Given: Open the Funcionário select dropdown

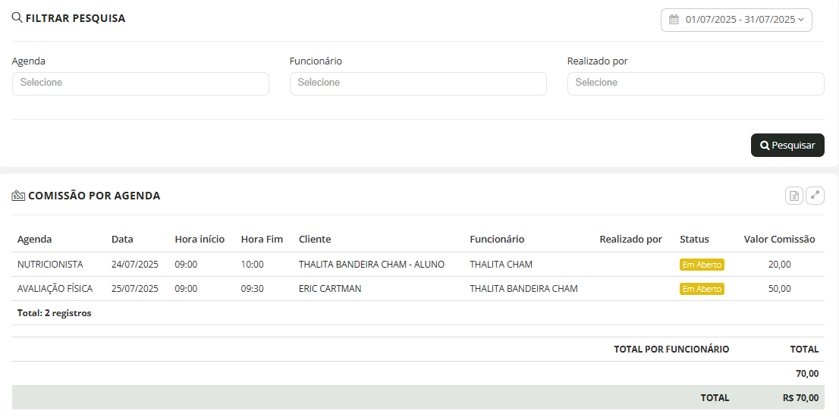Looking at the screenshot, I should click(418, 83).
